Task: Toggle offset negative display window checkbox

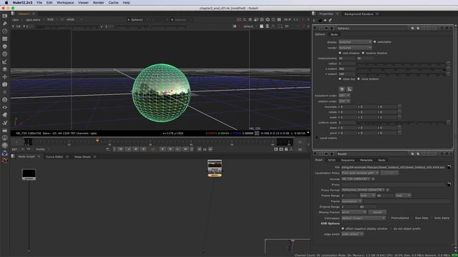Action: [x=343, y=228]
